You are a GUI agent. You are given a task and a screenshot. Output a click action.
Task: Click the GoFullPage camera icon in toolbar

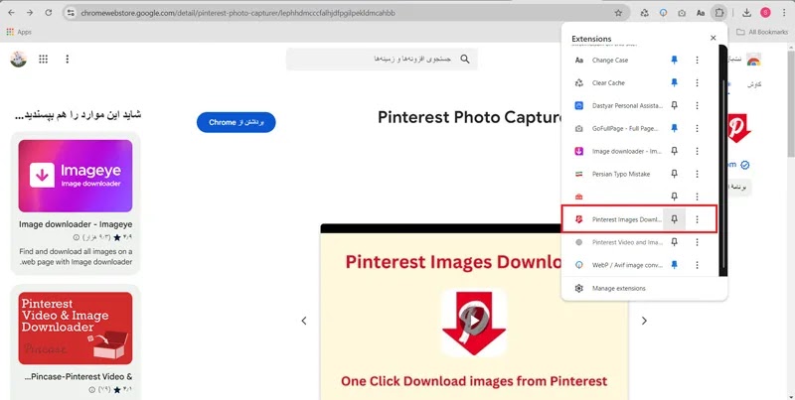click(682, 13)
